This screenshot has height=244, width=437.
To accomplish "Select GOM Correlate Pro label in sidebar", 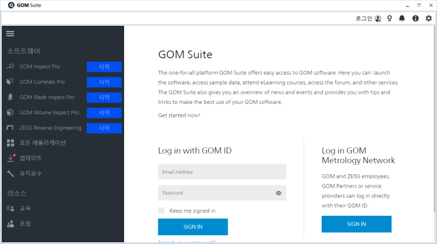I will [42, 82].
